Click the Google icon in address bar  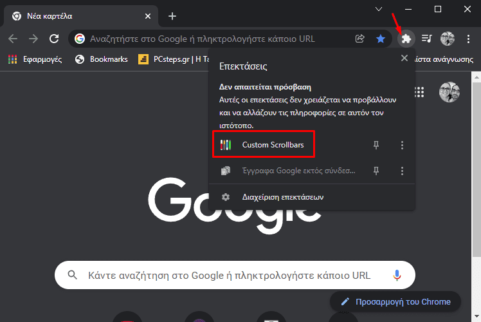point(80,39)
